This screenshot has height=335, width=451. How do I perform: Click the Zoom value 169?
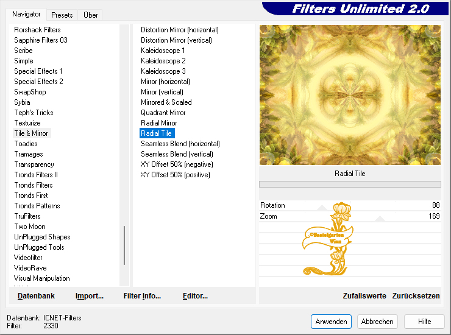(434, 216)
